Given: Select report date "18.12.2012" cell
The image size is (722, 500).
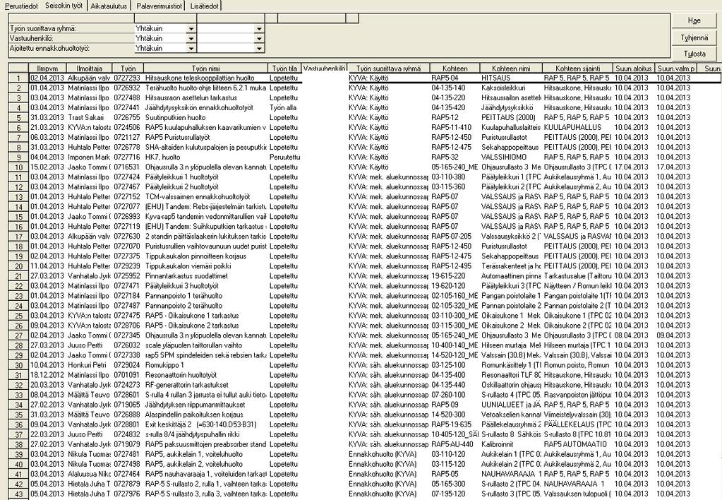Looking at the screenshot, I should pos(47,375).
